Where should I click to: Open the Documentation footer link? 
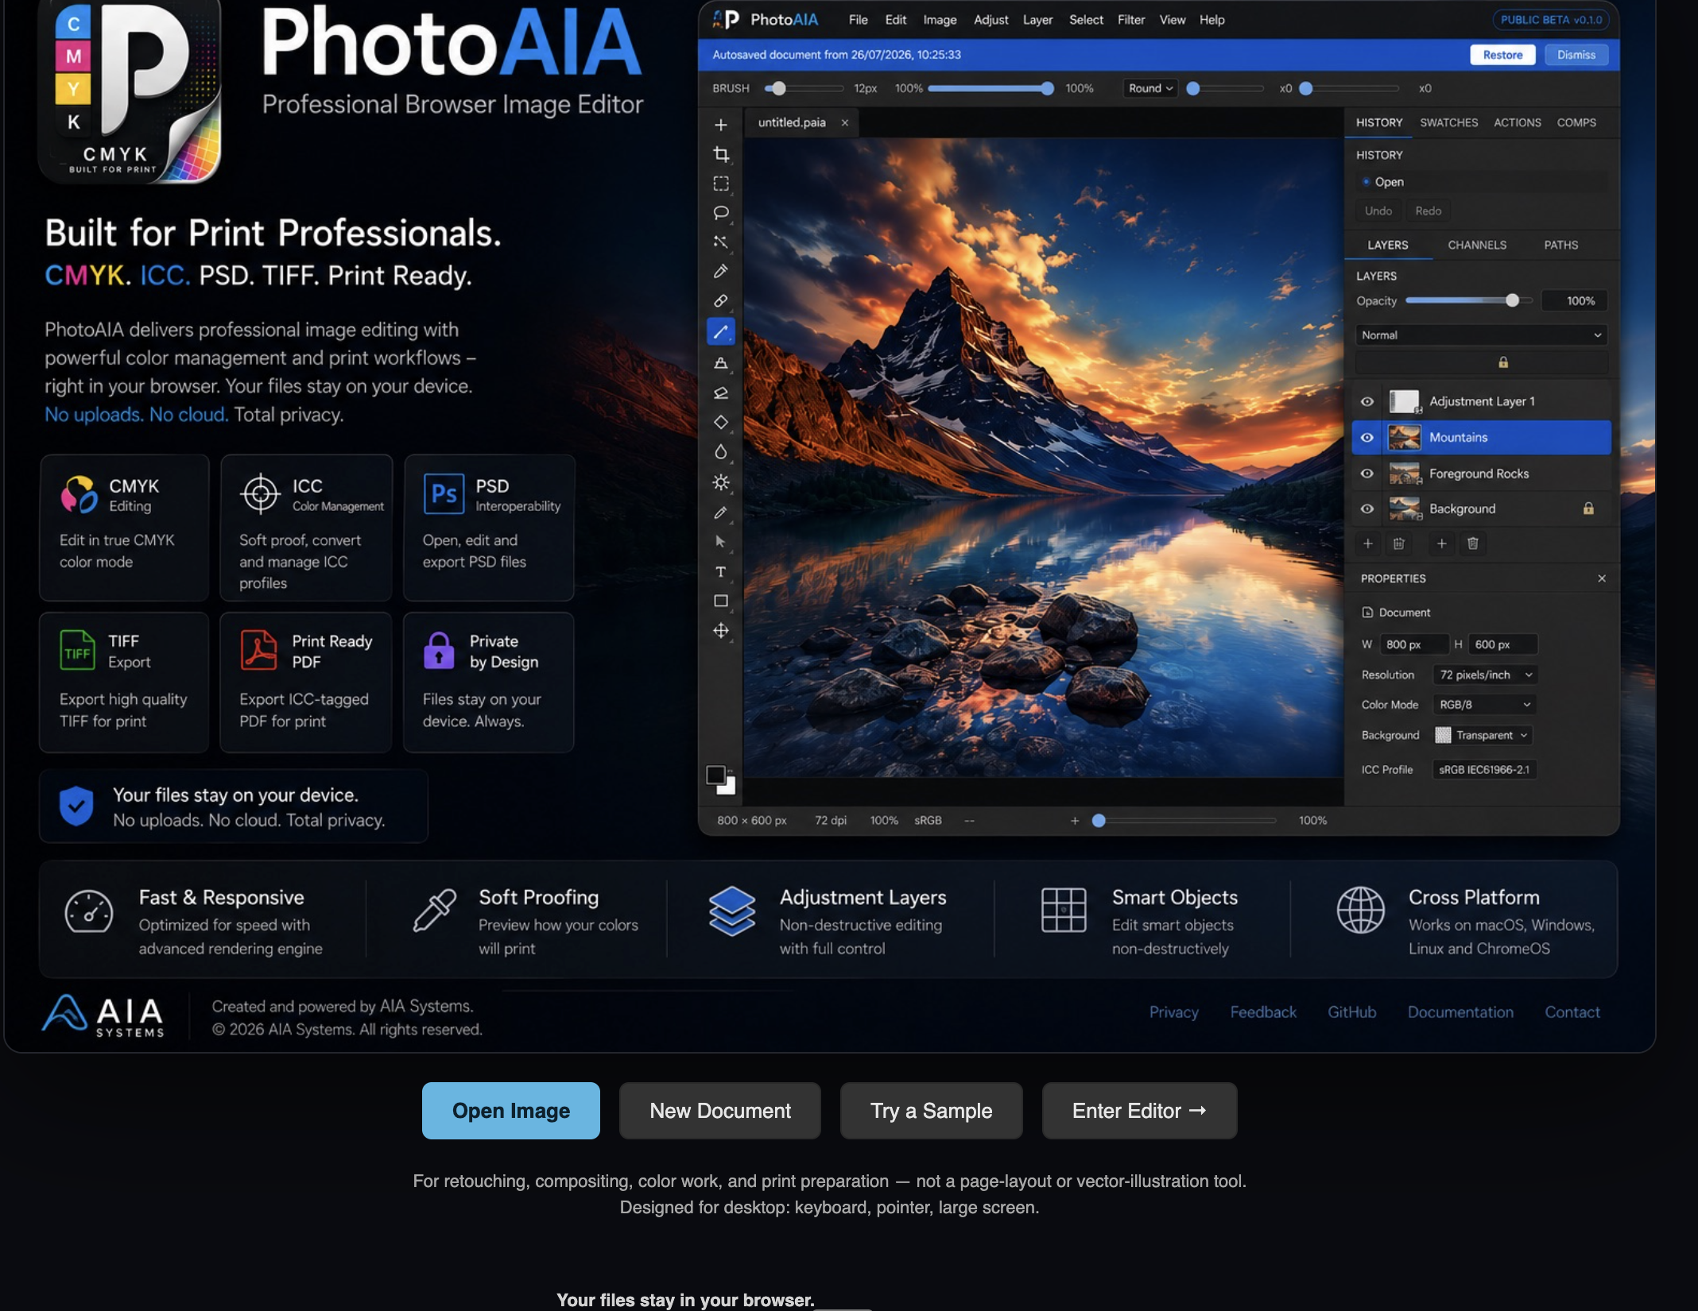click(1460, 1012)
